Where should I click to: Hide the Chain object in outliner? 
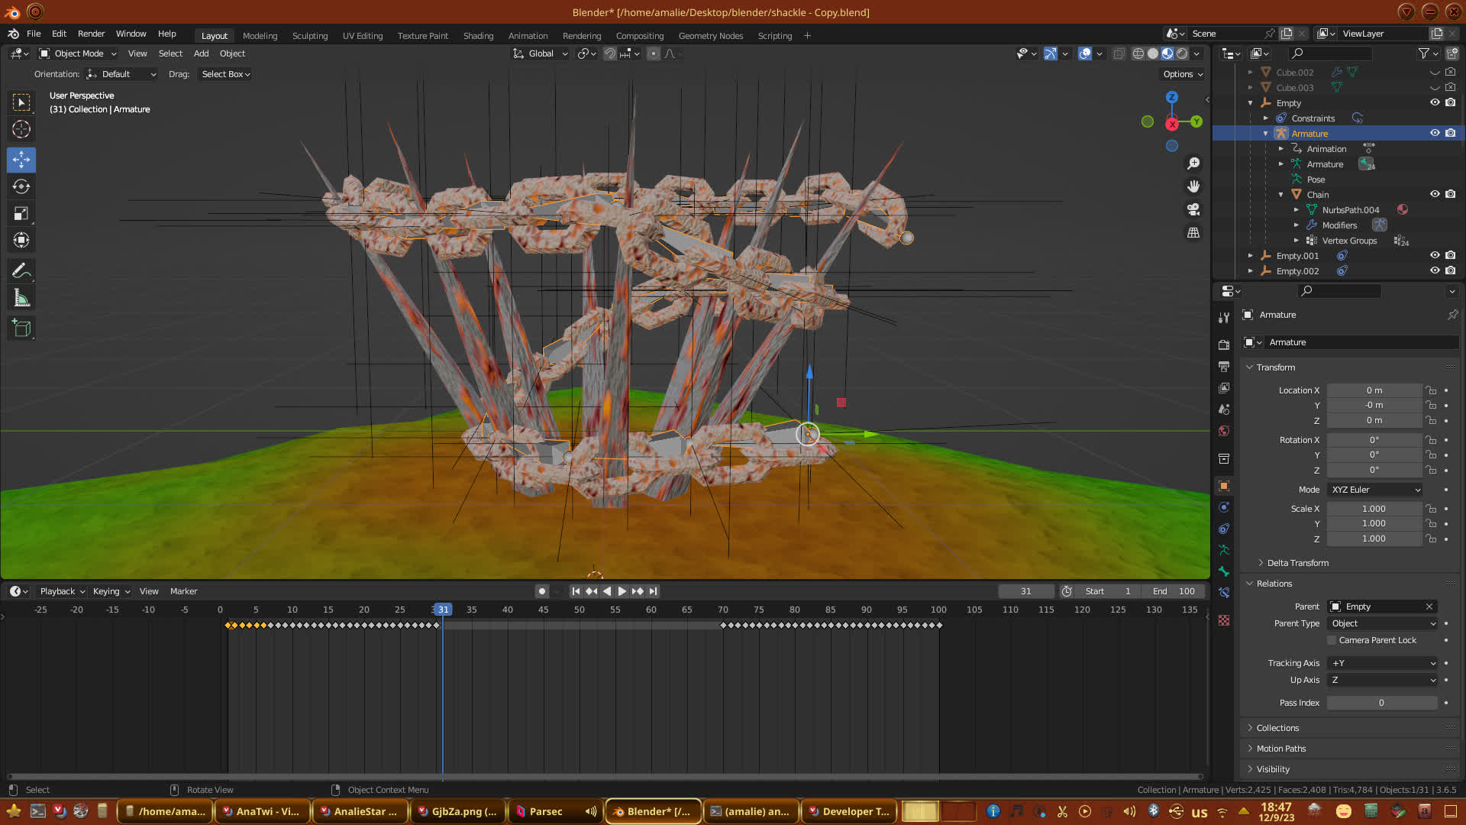point(1435,194)
